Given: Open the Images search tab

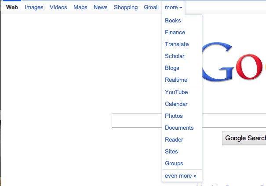Looking at the screenshot, I should coord(34,7).
